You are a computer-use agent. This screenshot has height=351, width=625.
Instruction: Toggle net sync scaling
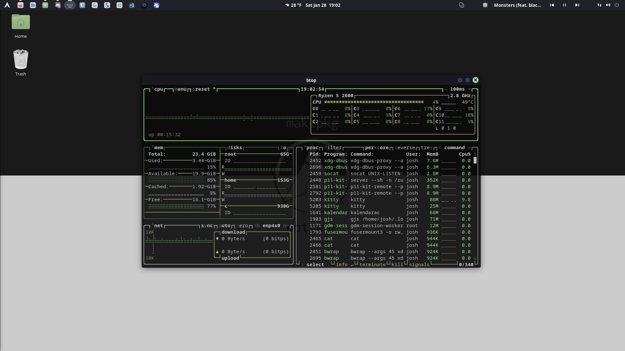[207, 226]
